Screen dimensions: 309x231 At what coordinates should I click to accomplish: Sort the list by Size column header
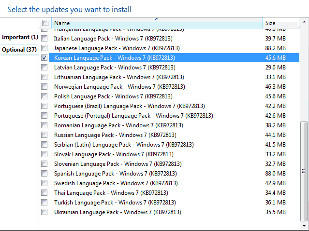coord(280,23)
